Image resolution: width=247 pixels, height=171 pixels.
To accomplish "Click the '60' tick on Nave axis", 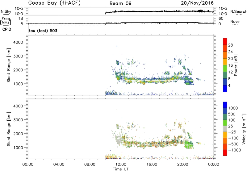I will [221, 19].
